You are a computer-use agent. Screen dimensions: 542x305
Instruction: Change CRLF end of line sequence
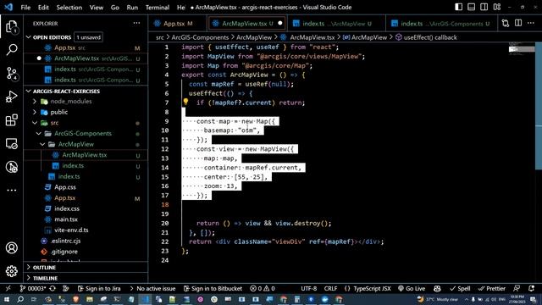330,288
